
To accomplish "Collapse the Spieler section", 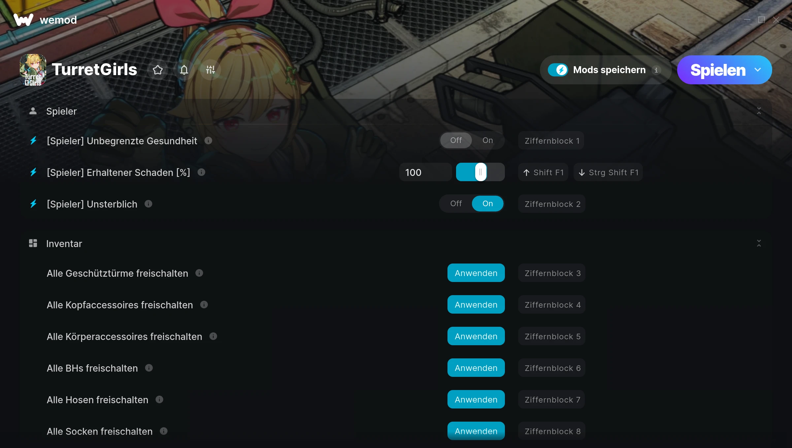I will [759, 111].
